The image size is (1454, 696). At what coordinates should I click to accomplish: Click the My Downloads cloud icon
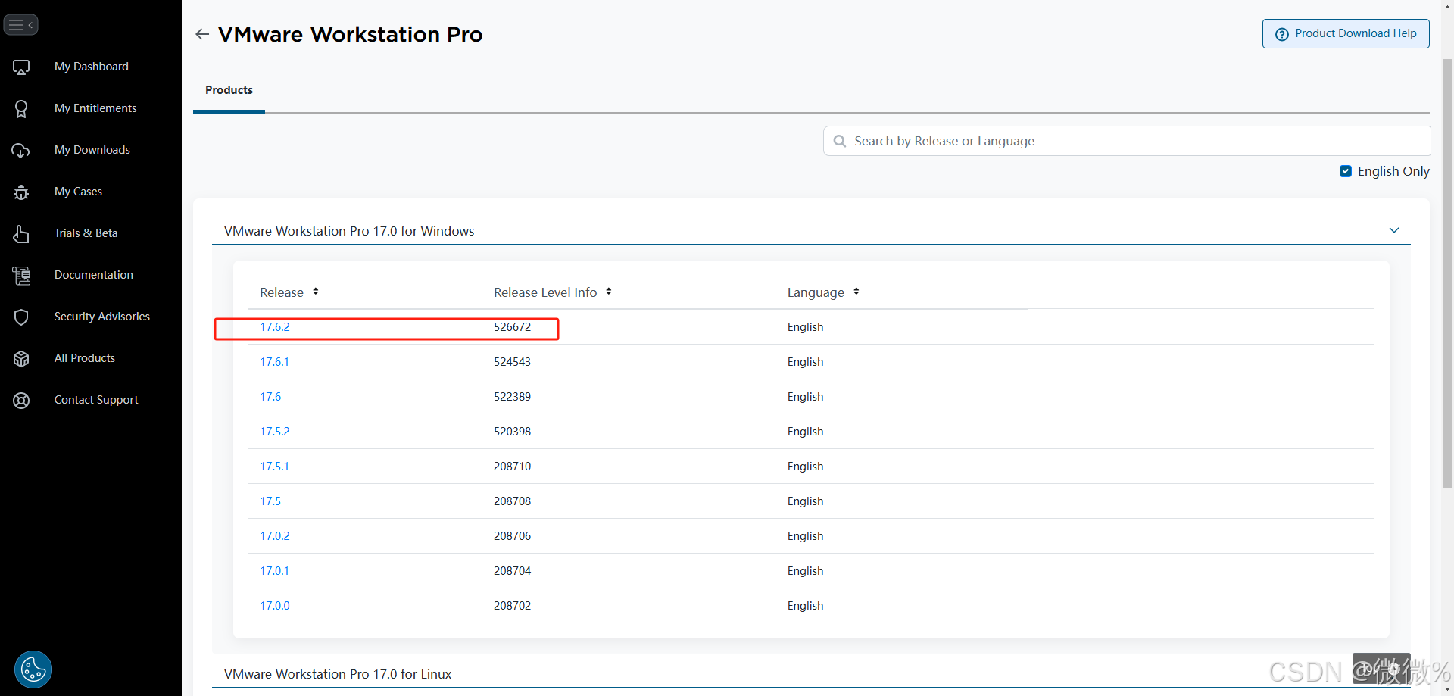[21, 151]
